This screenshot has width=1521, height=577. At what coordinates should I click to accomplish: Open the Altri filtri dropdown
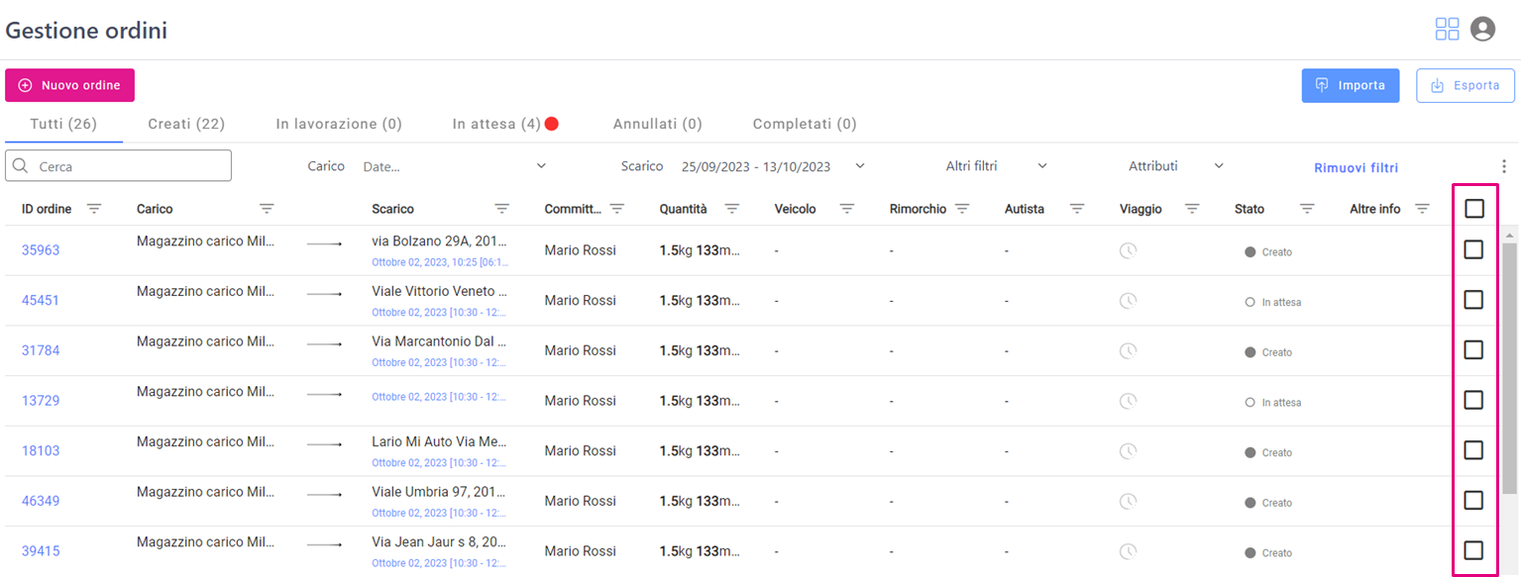(996, 166)
